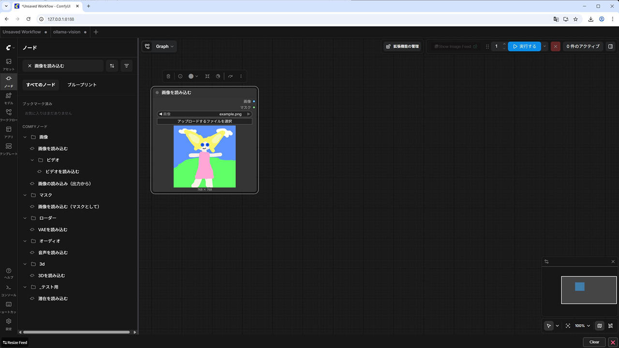Open the Model library sidebar icon

[9, 98]
